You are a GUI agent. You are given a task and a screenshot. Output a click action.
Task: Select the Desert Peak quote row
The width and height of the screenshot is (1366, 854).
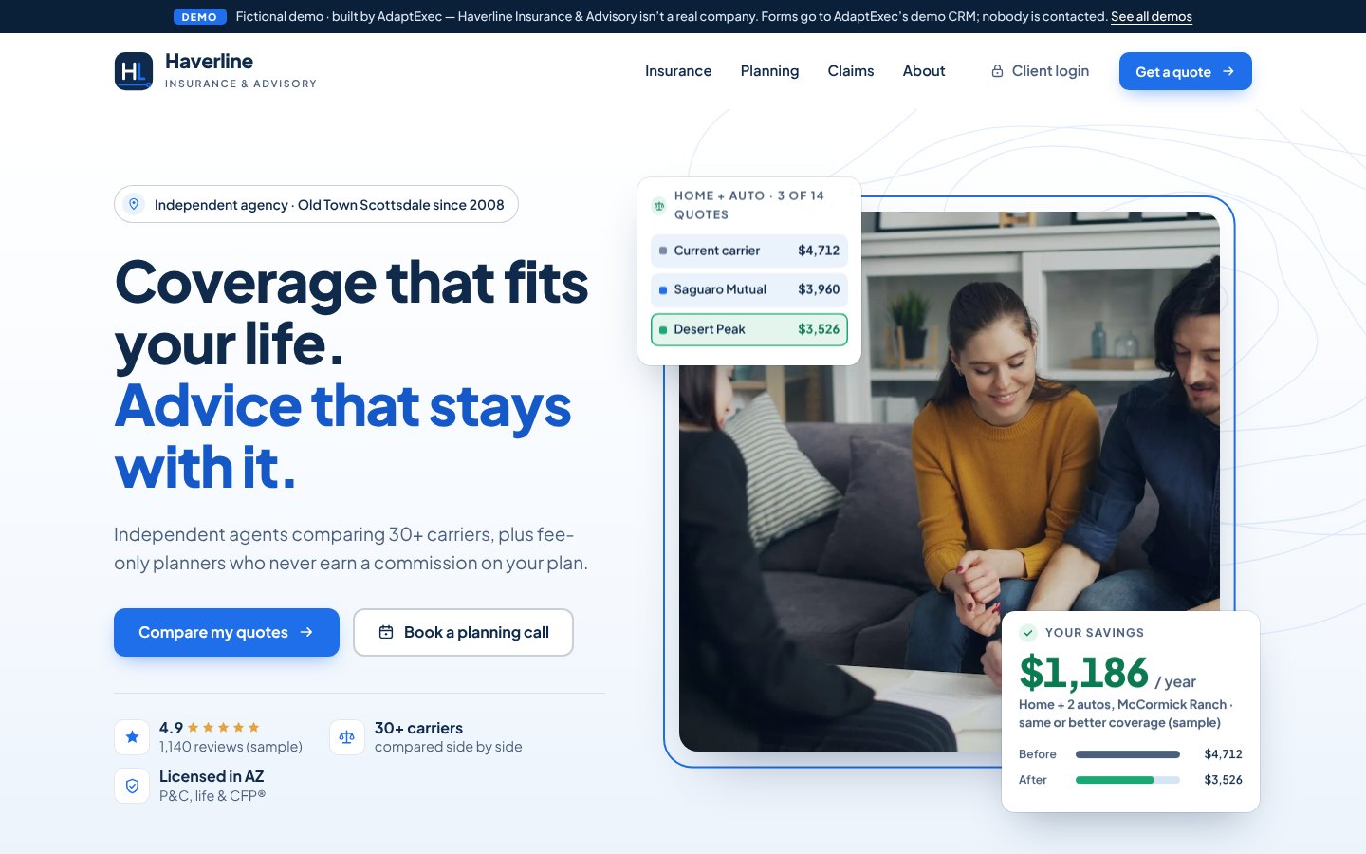point(749,329)
